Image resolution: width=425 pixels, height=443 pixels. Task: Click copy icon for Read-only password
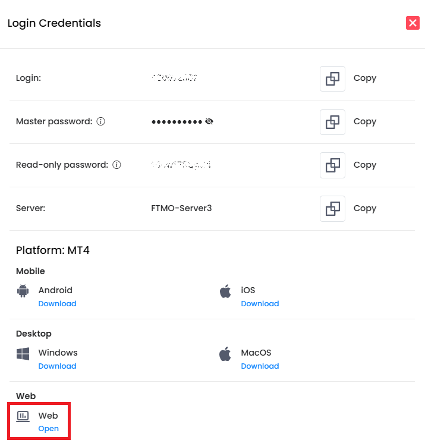pyautogui.click(x=332, y=165)
